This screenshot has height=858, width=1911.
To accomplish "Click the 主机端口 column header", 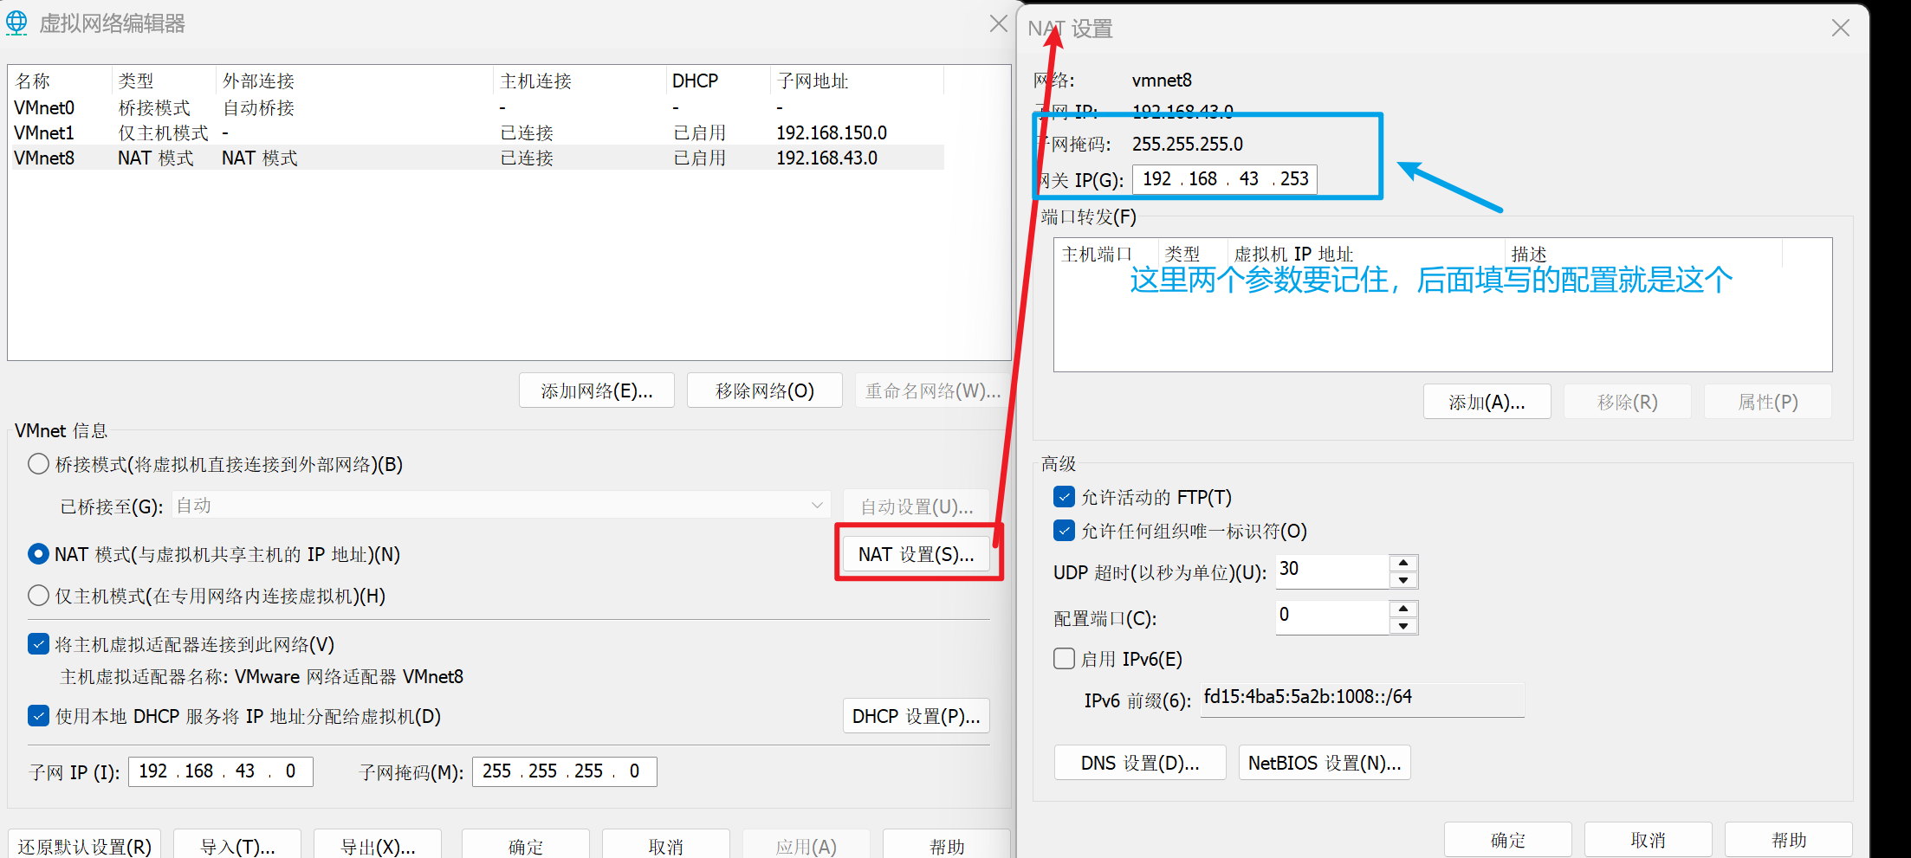I will point(1106,254).
